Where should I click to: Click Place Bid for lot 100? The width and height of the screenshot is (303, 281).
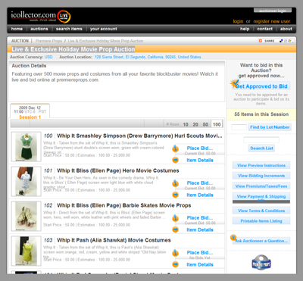tap(200, 148)
